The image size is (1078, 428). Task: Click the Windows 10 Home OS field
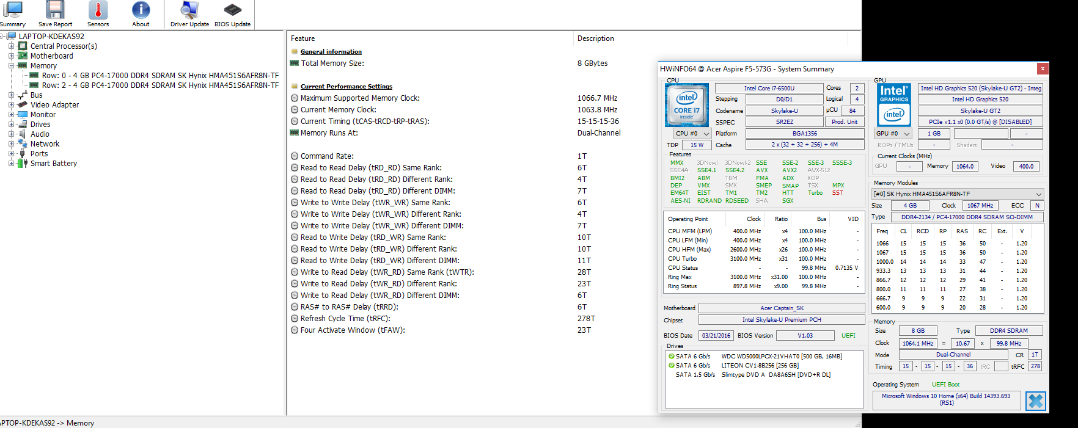click(x=945, y=399)
